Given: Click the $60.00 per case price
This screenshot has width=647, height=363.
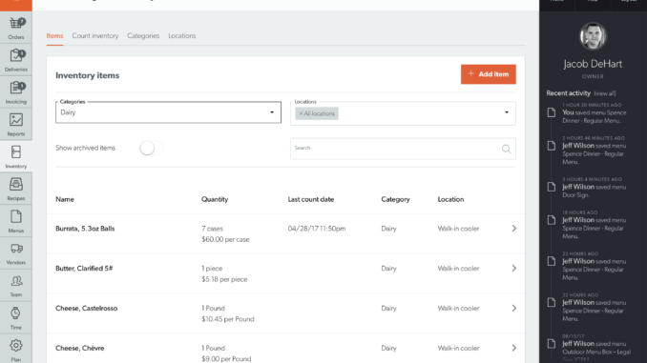Looking at the screenshot, I should [225, 239].
